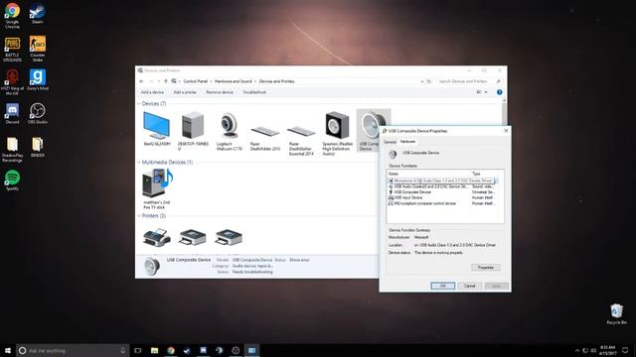
Task: Click Add a device in toolbar
Action: [x=152, y=92]
